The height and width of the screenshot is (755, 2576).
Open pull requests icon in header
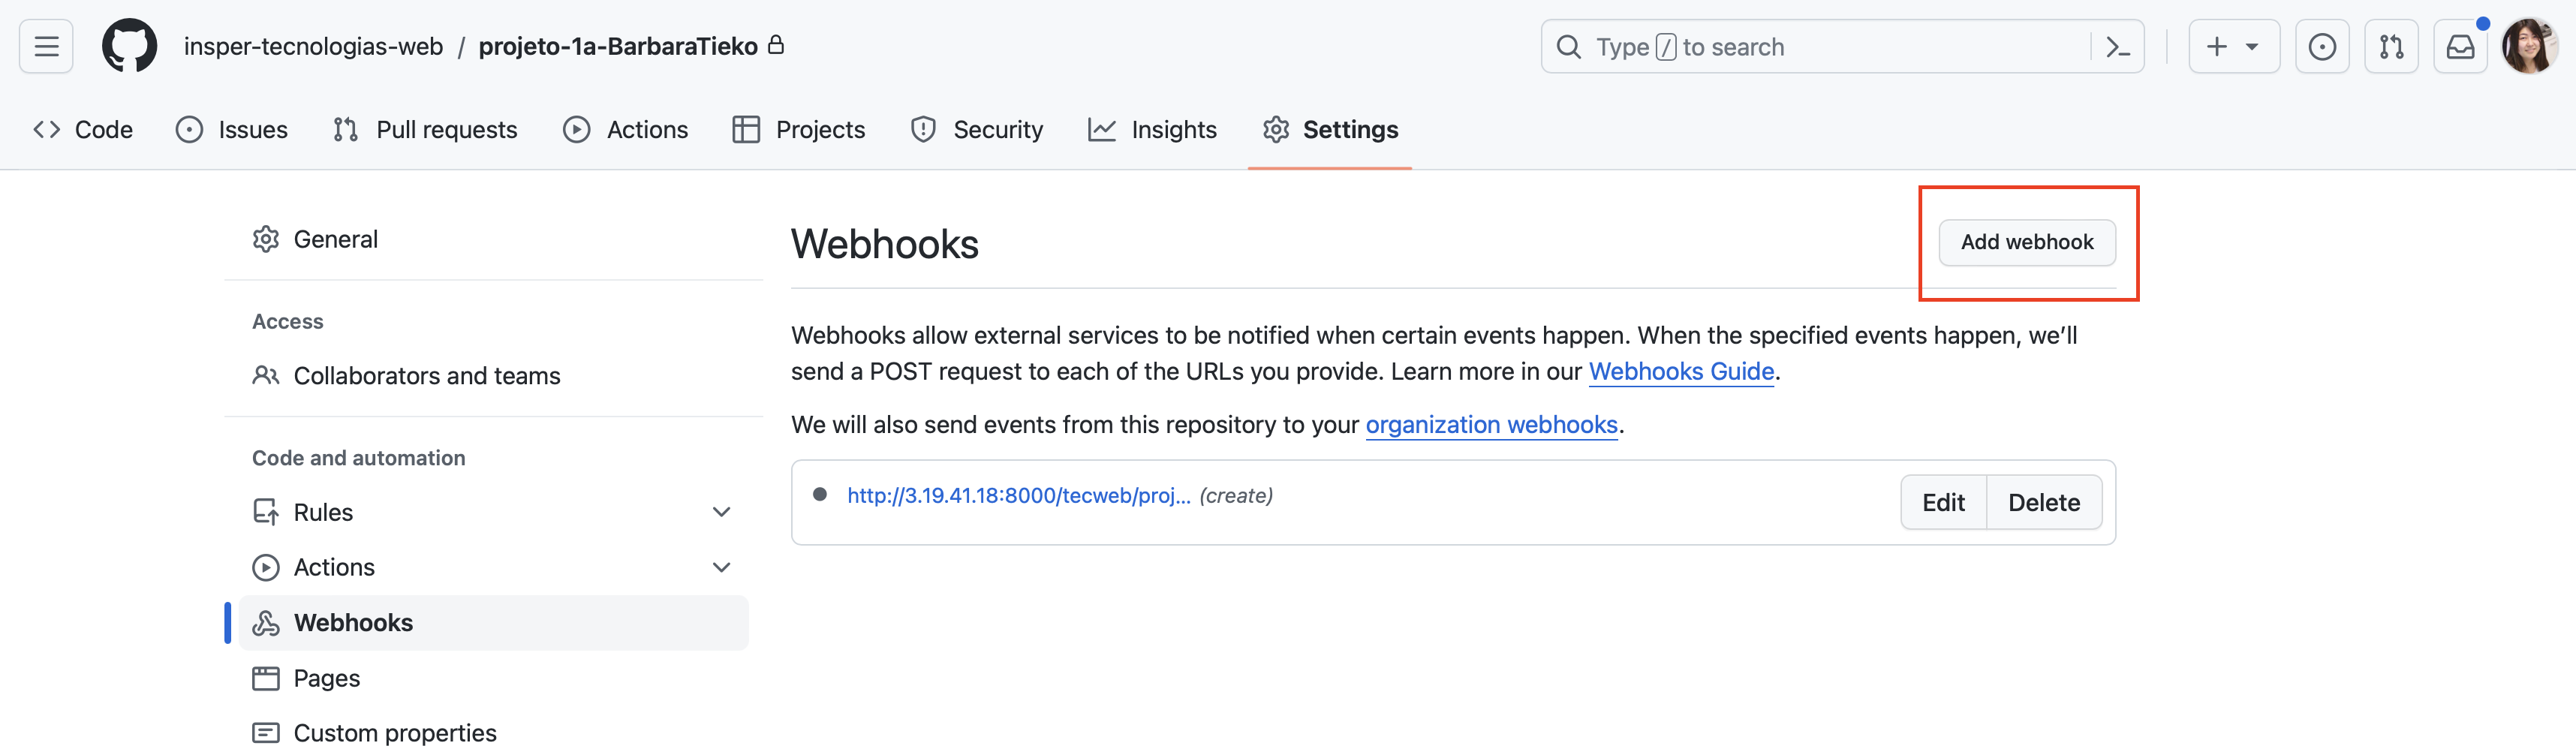tap(2391, 47)
